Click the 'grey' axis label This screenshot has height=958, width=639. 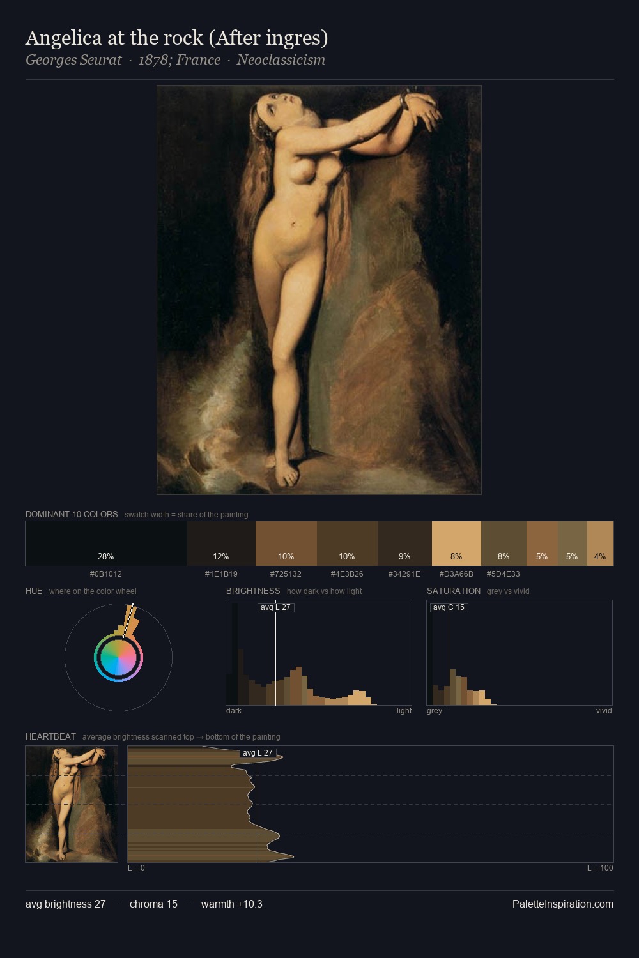(435, 711)
